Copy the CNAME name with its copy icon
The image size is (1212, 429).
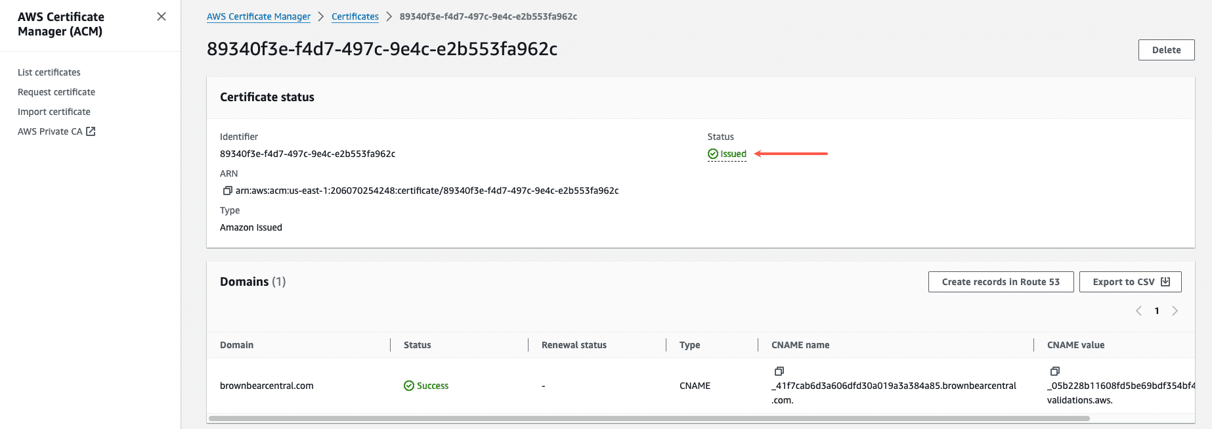[x=779, y=371]
